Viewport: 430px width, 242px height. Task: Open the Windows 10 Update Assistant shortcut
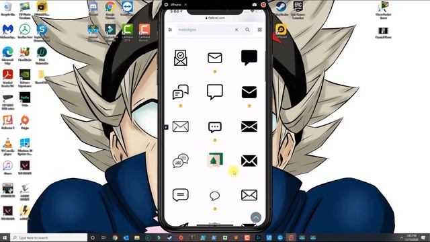pos(25,147)
